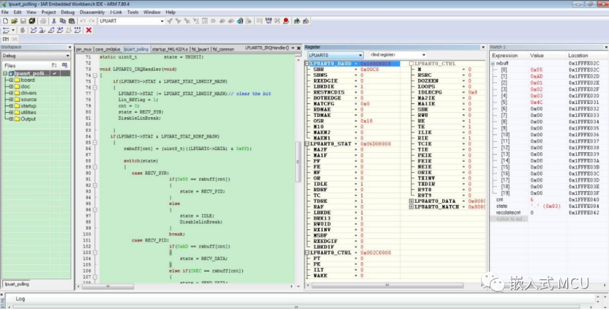The height and width of the screenshot is (310, 609).
Task: Open the Project menu
Action: tap(48, 12)
